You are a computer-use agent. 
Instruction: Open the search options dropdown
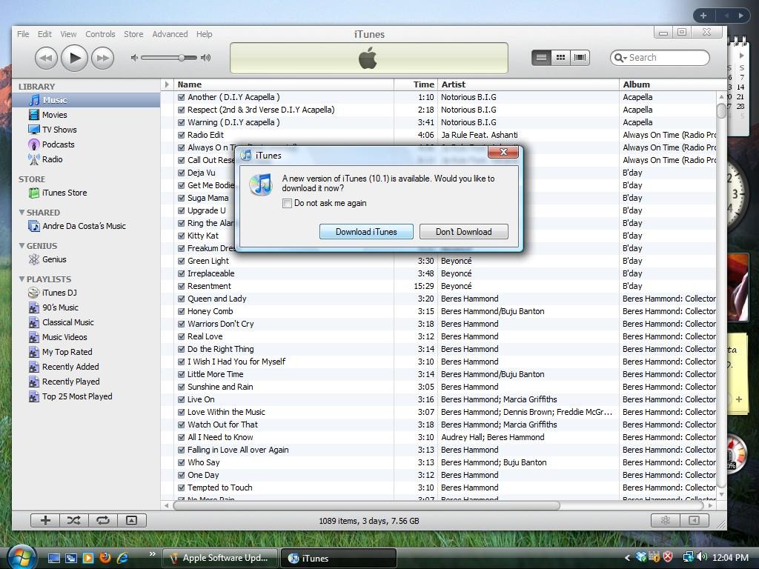point(620,58)
